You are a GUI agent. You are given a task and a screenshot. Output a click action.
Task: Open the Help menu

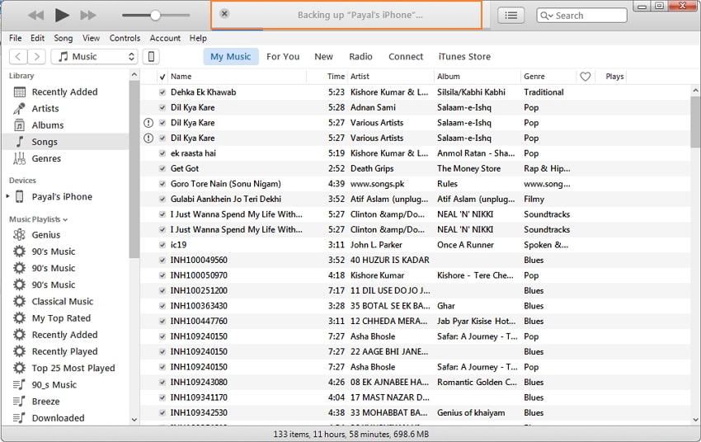click(198, 38)
